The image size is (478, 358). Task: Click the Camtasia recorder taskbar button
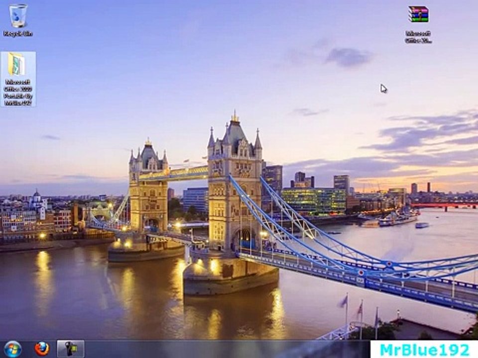70,349
